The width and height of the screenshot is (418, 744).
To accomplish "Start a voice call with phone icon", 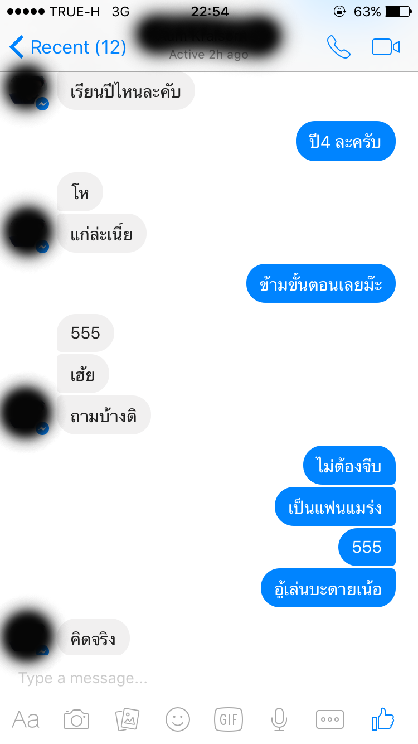I will click(339, 47).
